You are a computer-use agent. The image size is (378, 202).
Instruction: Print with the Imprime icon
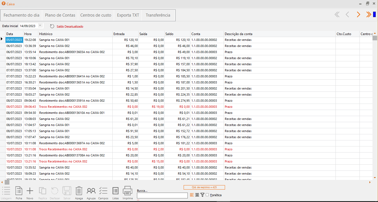point(128,191)
